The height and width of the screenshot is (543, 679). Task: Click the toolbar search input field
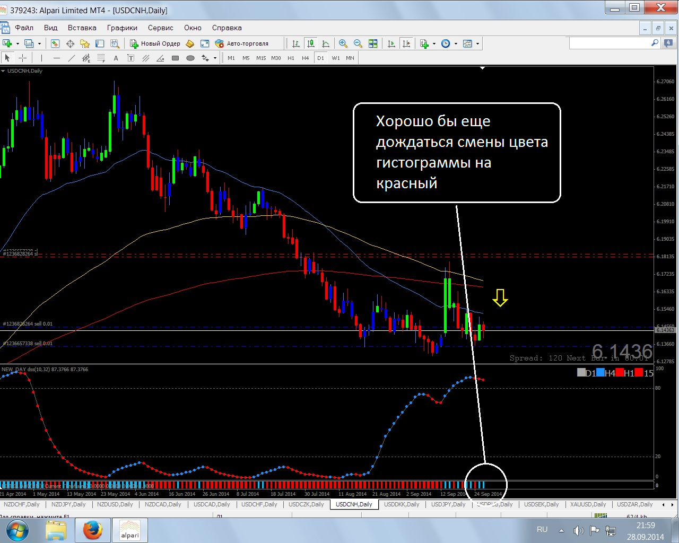click(610, 43)
